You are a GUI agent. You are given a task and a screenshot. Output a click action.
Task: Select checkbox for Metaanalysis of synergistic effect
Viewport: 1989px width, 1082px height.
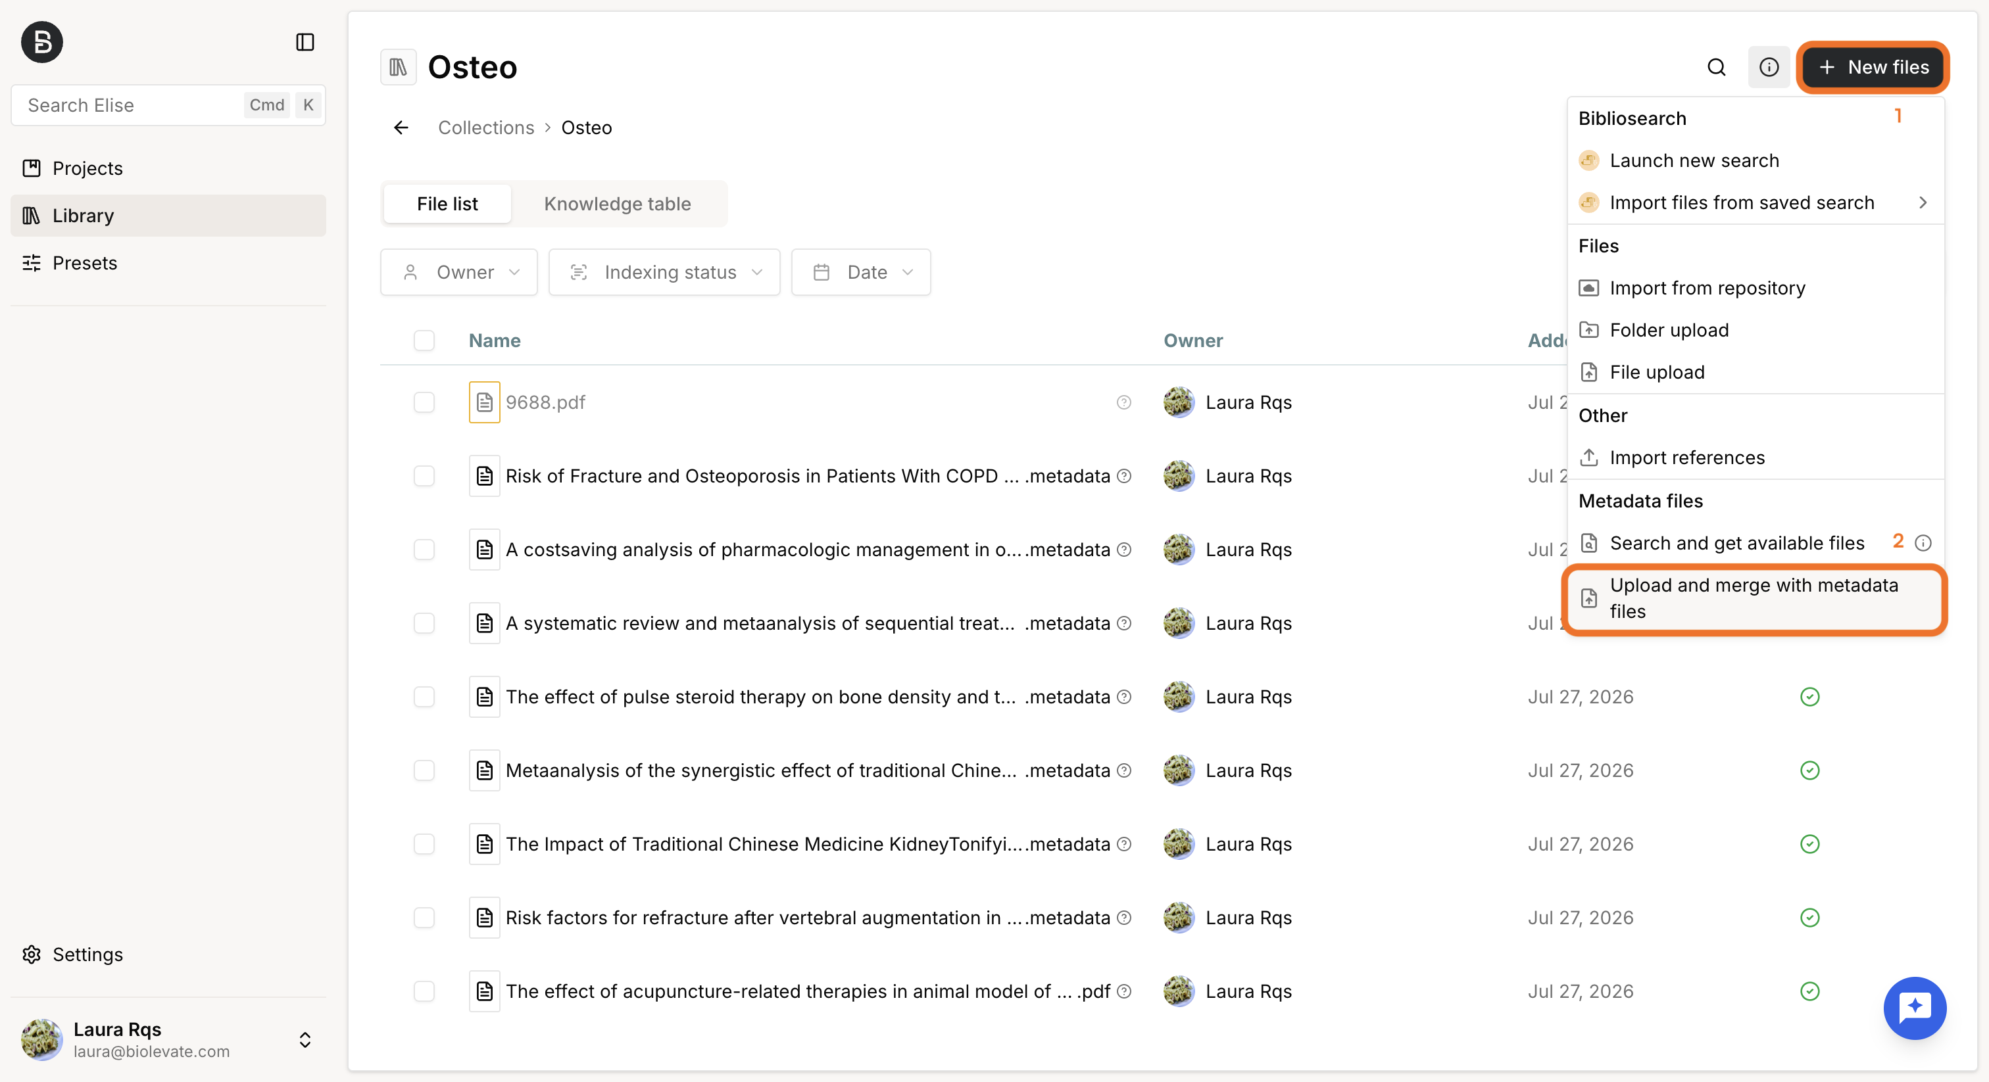[x=424, y=770]
